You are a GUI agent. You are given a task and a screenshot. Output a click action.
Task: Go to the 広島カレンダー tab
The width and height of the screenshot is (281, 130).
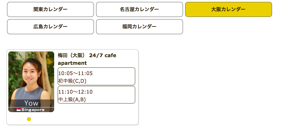(50, 27)
